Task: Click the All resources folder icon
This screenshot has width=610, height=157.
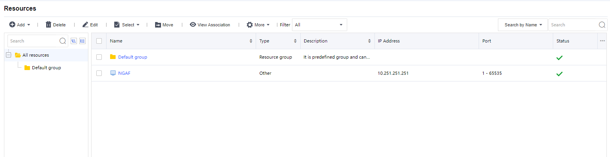Action: tap(18, 55)
